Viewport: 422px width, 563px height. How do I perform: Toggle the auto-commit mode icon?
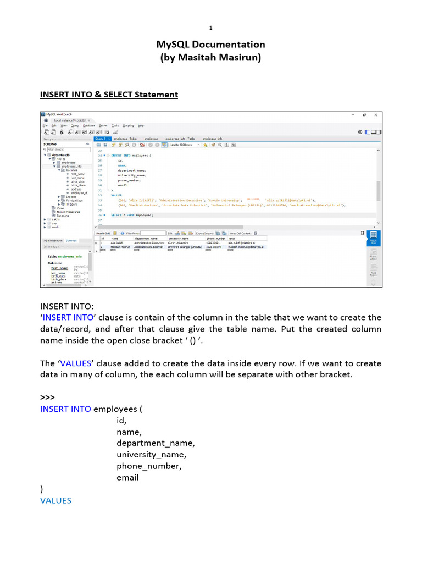164,145
